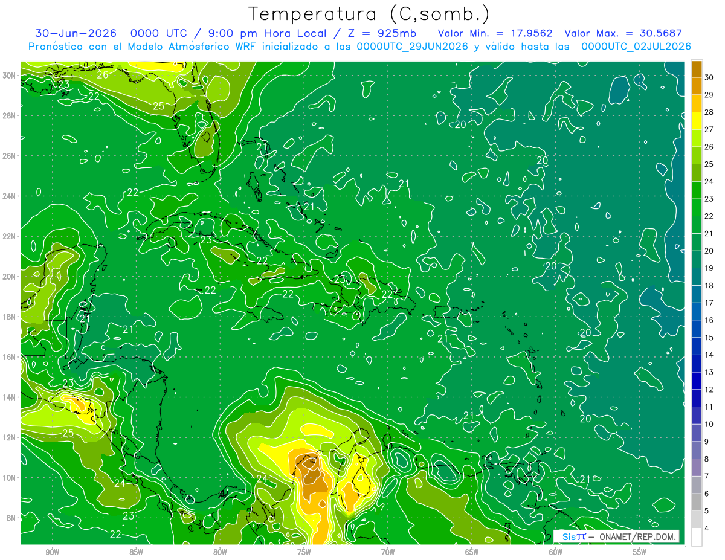Click legend value "13" on the color bar
Image resolution: width=725 pixels, height=560 pixels.
(x=709, y=372)
